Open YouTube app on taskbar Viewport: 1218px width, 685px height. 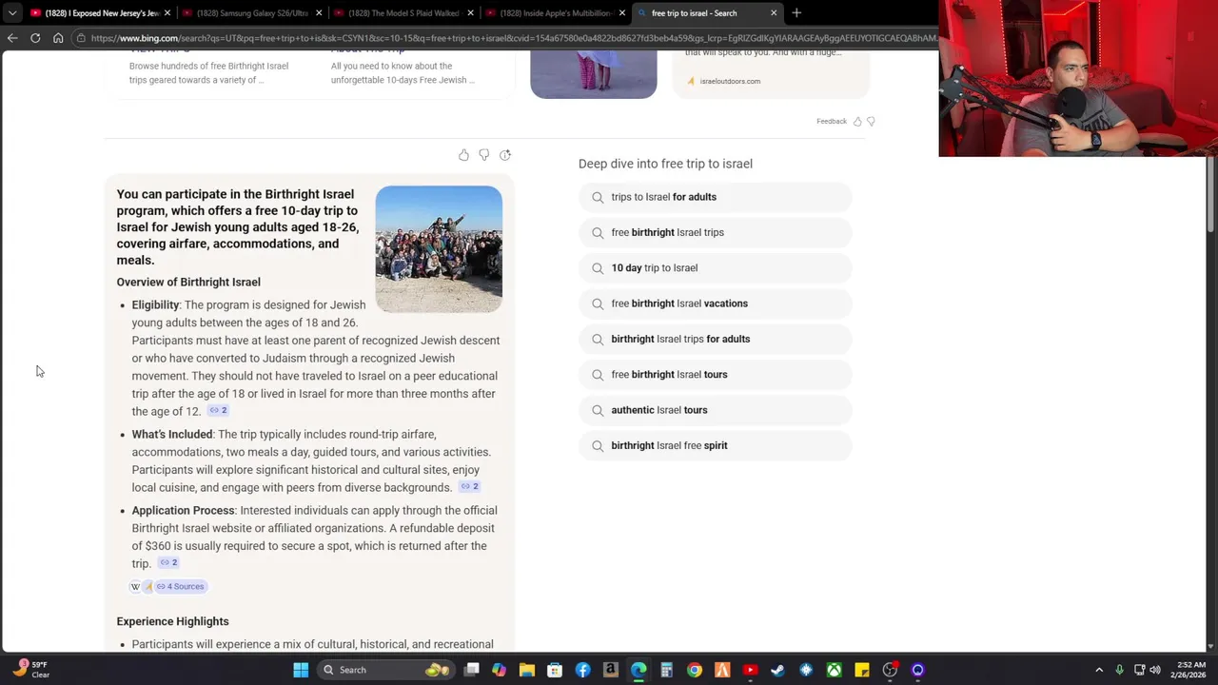coord(750,670)
